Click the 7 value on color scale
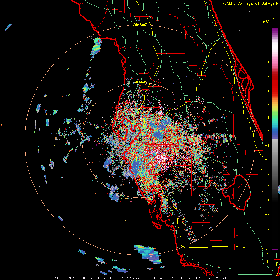 268,35
